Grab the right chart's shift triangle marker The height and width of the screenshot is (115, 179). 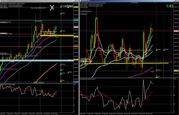click(x=155, y=2)
